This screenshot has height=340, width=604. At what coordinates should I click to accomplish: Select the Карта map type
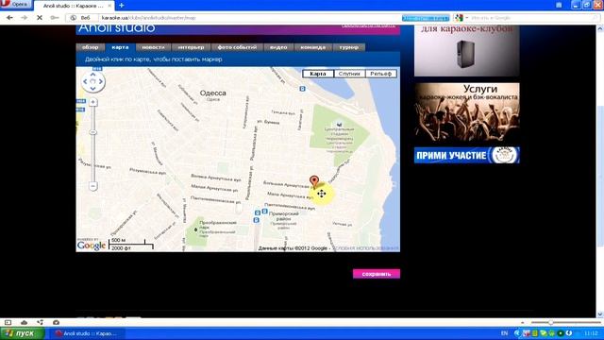click(318, 74)
